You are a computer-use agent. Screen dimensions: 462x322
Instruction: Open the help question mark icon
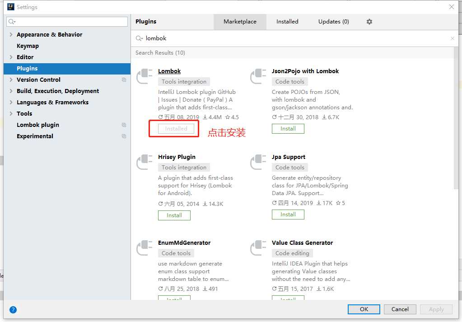[x=13, y=310]
